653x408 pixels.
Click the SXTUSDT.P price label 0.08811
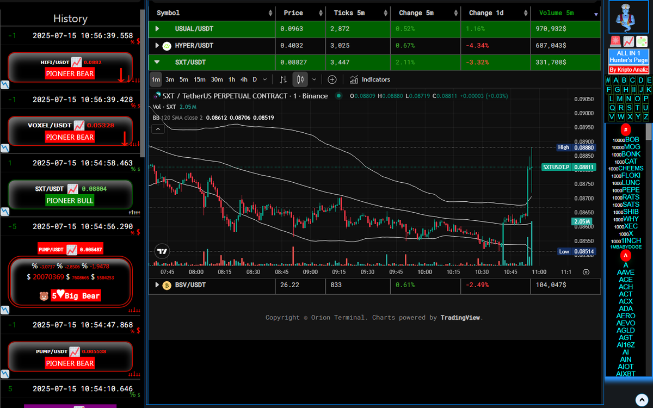(569, 167)
